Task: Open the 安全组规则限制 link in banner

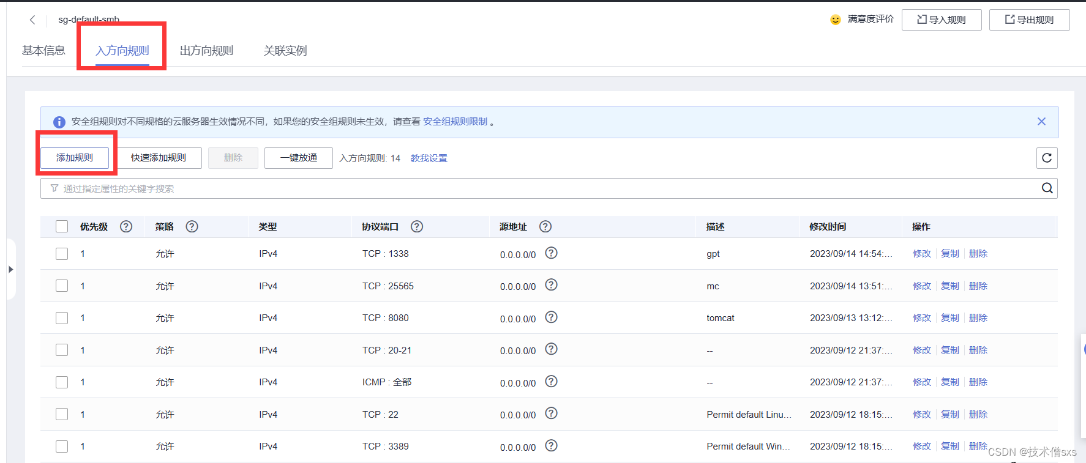Action: [x=455, y=122]
